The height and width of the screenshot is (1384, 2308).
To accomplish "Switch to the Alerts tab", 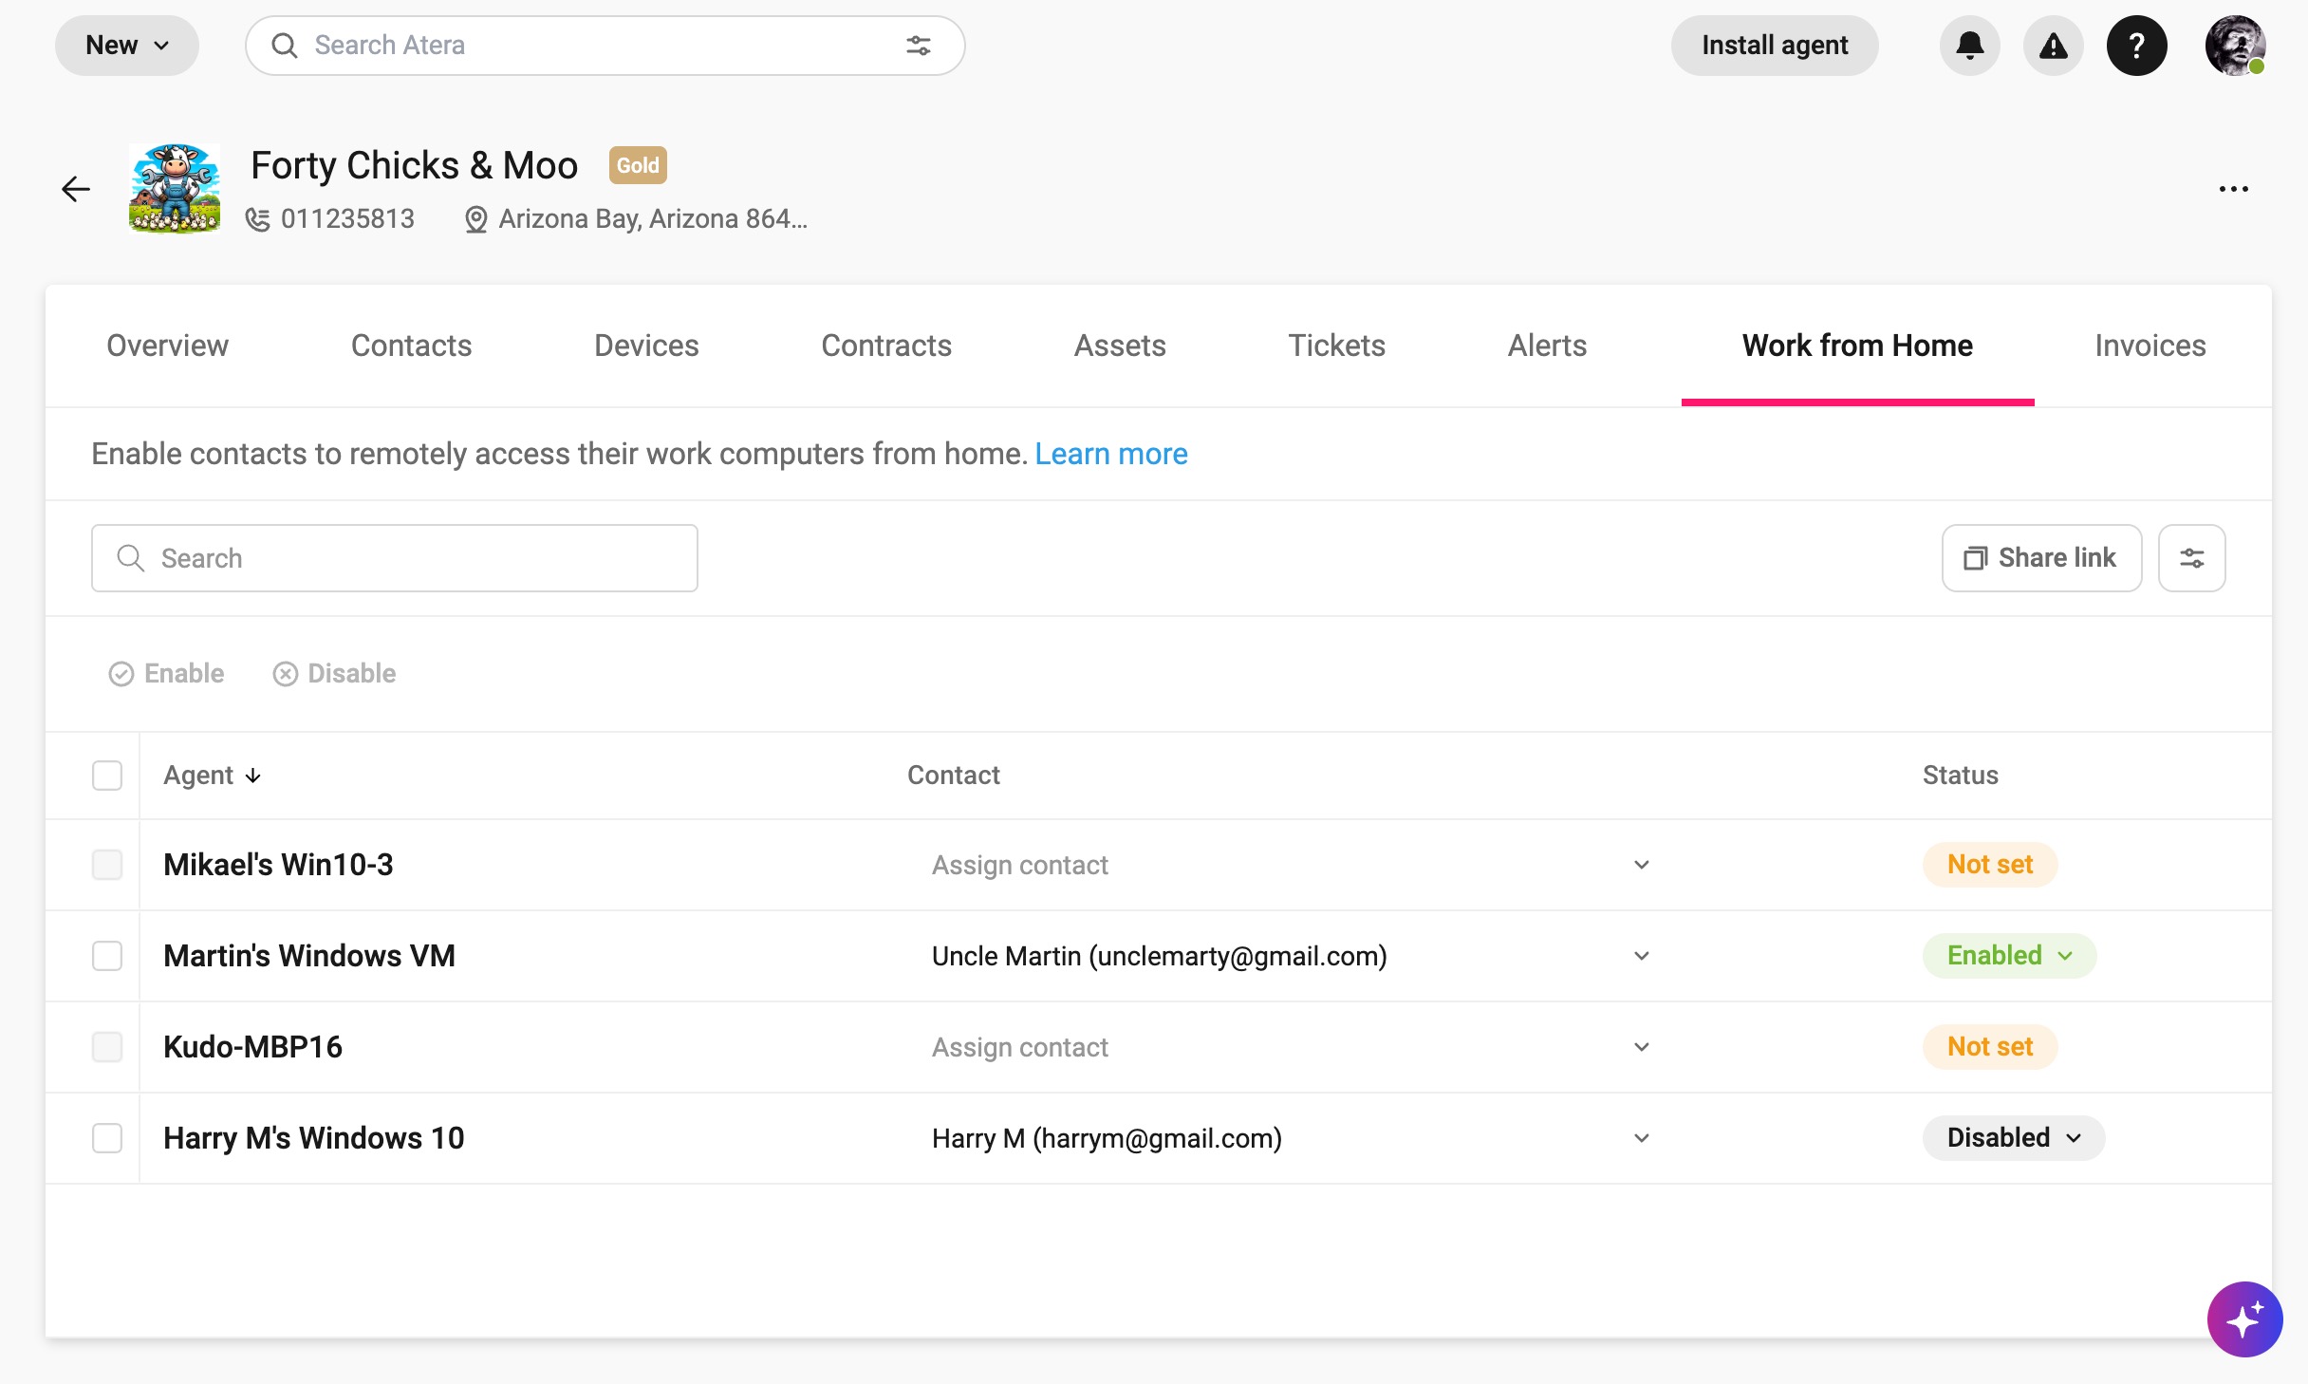I will [x=1547, y=346].
